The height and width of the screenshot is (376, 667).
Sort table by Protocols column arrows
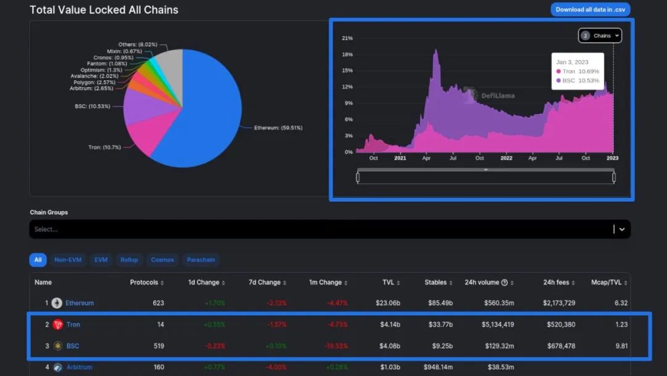162,283
